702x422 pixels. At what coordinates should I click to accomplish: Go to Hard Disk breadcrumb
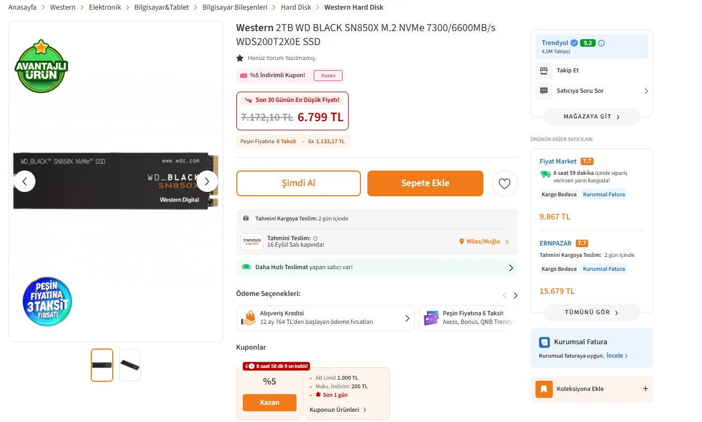tap(296, 8)
